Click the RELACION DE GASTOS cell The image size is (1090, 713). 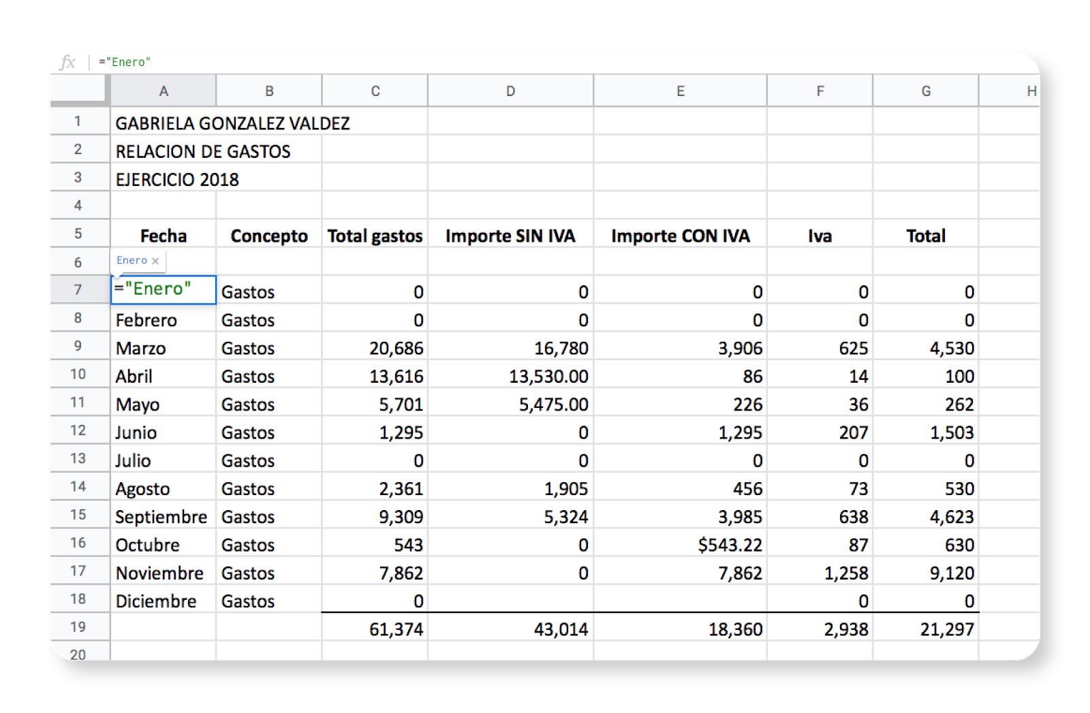tap(202, 151)
